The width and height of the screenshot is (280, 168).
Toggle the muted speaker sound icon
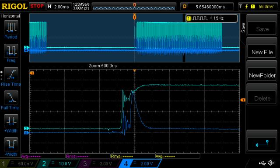click(271, 163)
